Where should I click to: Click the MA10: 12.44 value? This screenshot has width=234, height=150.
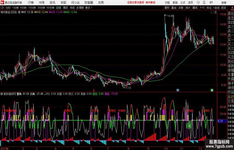(x=41, y=12)
